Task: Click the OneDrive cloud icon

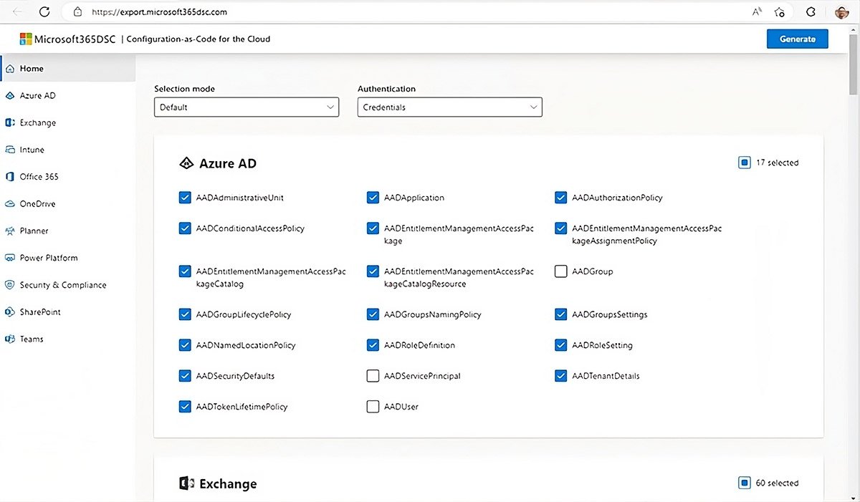Action: pos(10,204)
